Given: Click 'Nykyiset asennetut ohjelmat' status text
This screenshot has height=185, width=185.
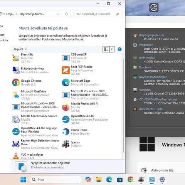Looking at the screenshot, I should (x=50, y=163).
